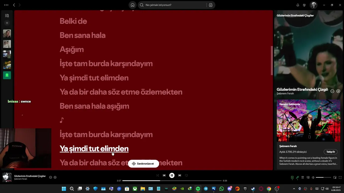Jump to lyric 'Ya da bir daha söz etme özlemekten'
Viewport: 344px width, 193px height.
point(121,92)
